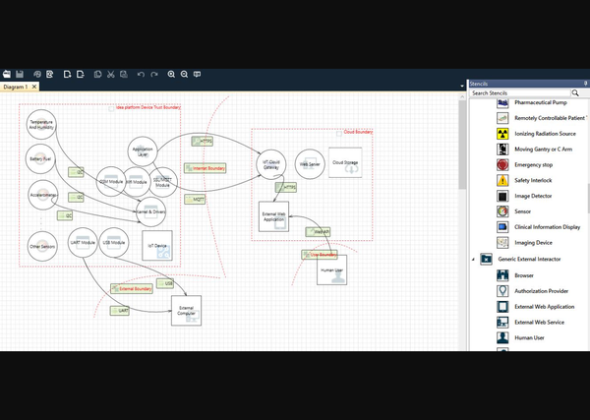Click the Open model folder icon

click(x=7, y=74)
